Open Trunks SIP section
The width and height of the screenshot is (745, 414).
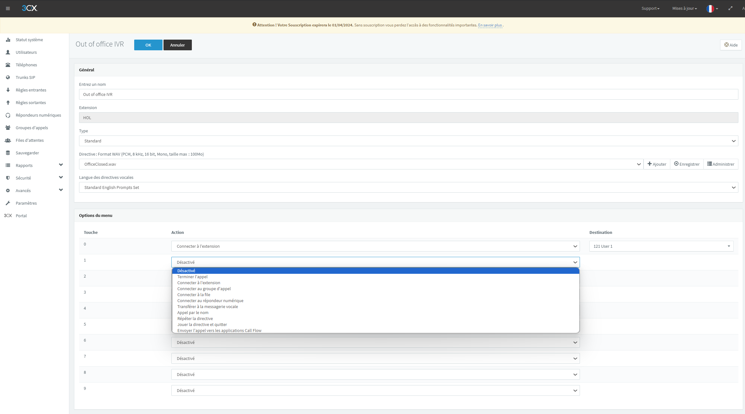pos(26,77)
